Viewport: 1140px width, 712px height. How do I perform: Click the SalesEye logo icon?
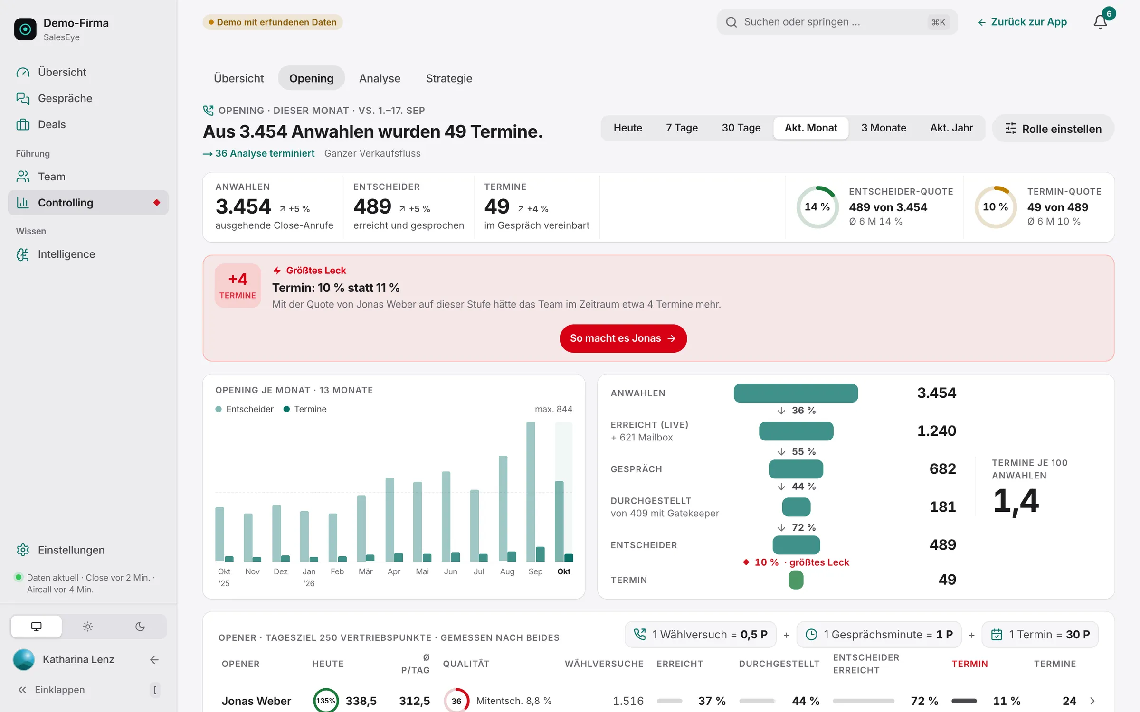pyautogui.click(x=25, y=29)
